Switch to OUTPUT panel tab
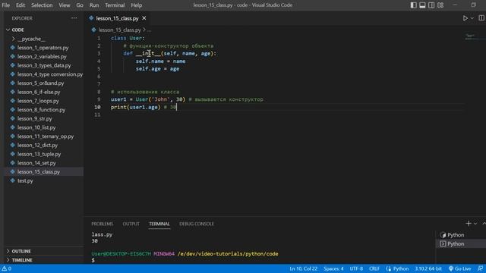 click(x=131, y=224)
